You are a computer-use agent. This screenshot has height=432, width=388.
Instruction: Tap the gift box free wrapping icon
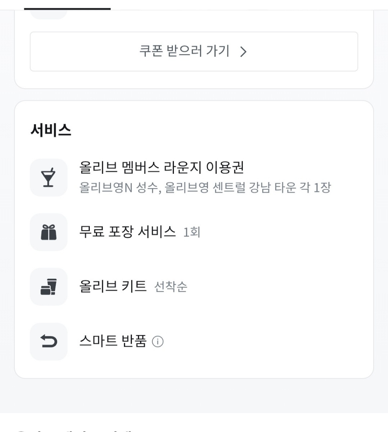point(48,232)
